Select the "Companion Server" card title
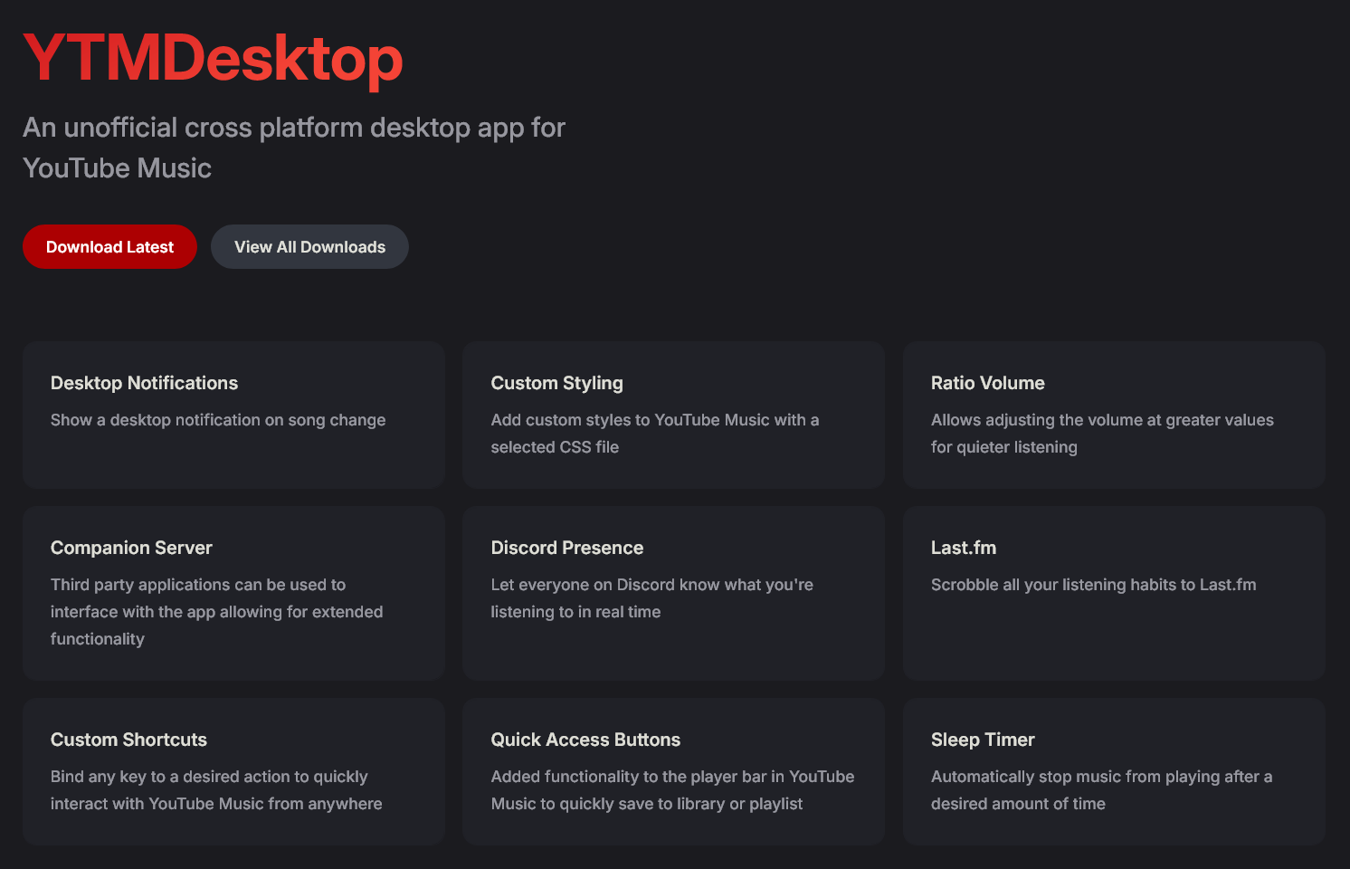1350x869 pixels. pyautogui.click(x=131, y=548)
